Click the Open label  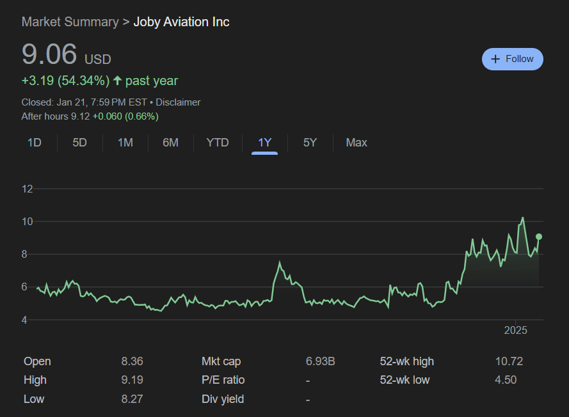pyautogui.click(x=37, y=361)
